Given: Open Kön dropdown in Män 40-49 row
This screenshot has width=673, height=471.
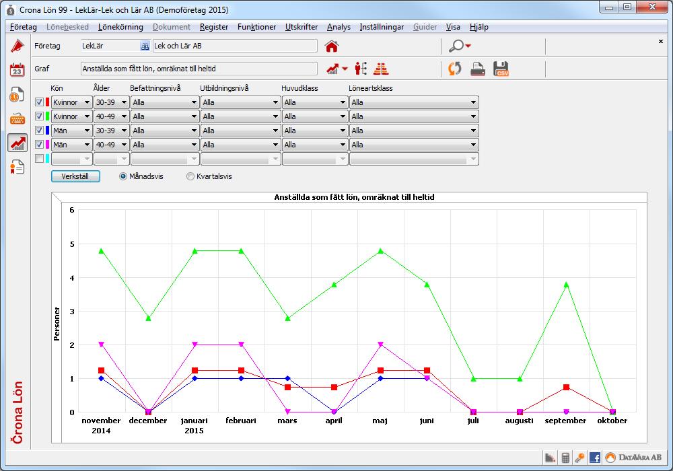Looking at the screenshot, I should pyautogui.click(x=72, y=145).
